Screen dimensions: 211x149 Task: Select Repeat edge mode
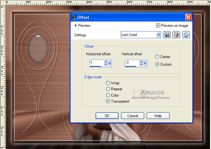tap(108, 89)
